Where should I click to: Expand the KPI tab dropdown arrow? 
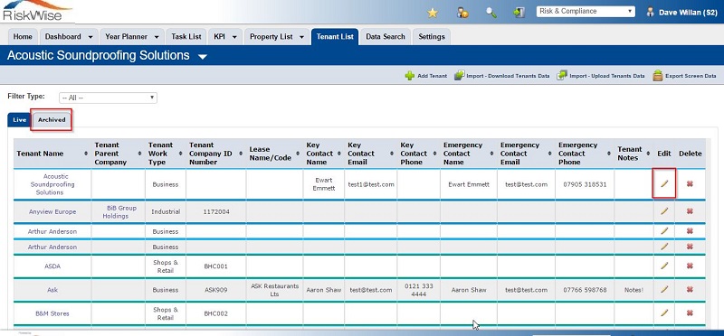coord(234,37)
